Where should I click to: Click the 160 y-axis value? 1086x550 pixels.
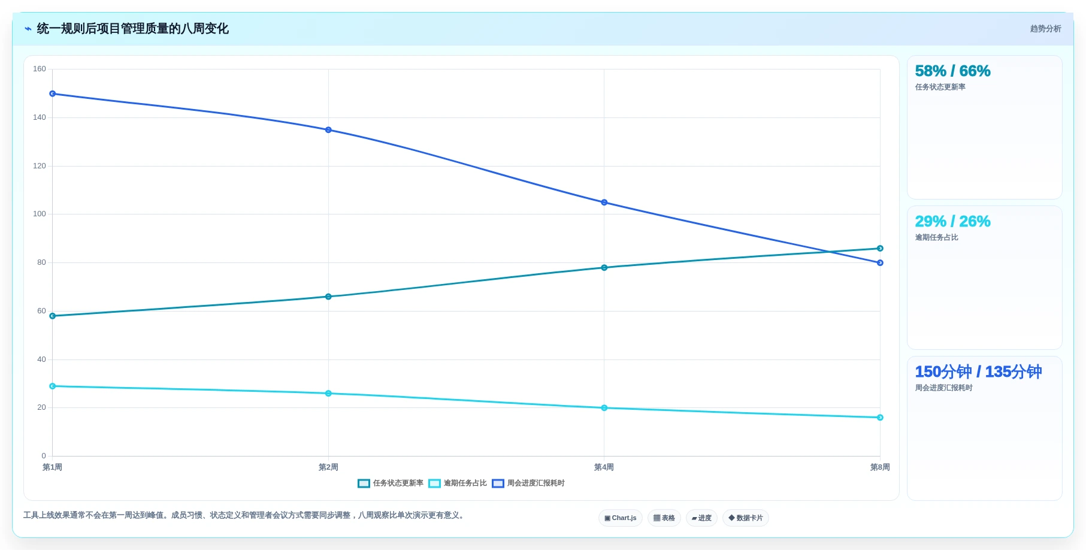tap(40, 69)
